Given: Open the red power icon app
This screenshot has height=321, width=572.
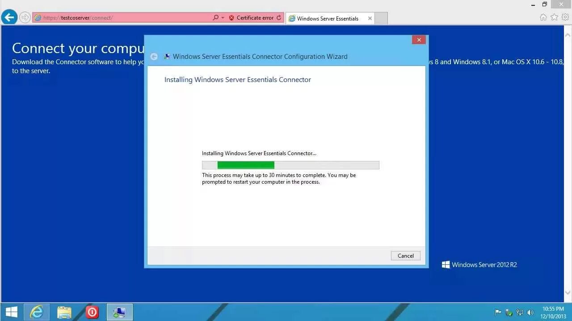Looking at the screenshot, I should tap(92, 312).
